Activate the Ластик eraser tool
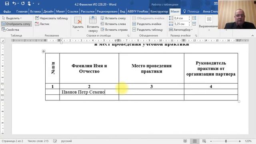 click(x=42, y=24)
